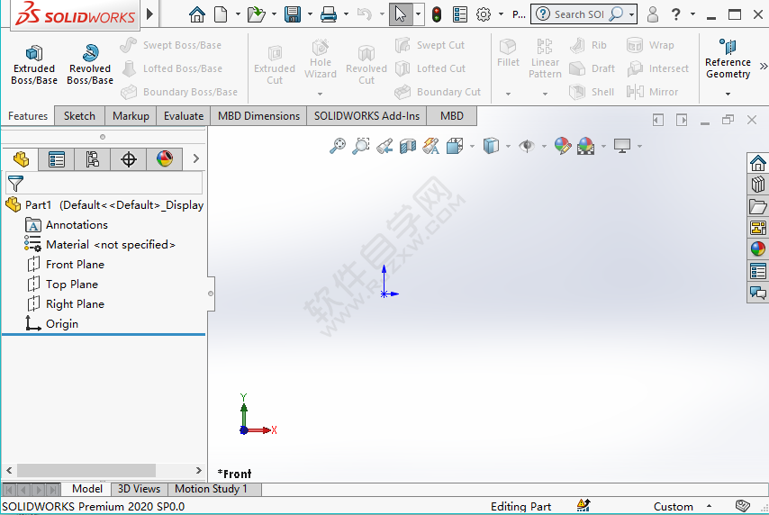Open Save dropdown arrow
The height and width of the screenshot is (515, 769).
pyautogui.click(x=310, y=14)
